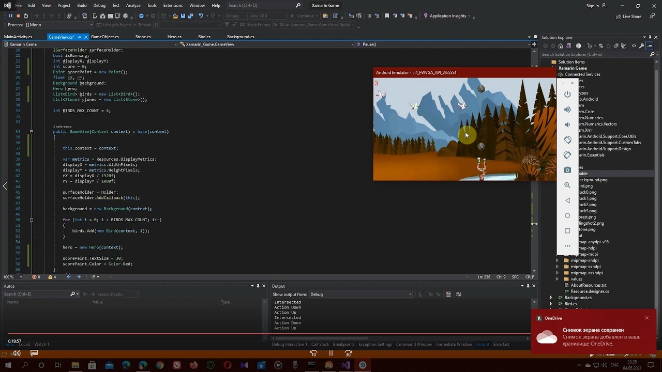Open the Process Mono dropdown
Image resolution: width=662 pixels, height=372 pixels.
click(59, 25)
